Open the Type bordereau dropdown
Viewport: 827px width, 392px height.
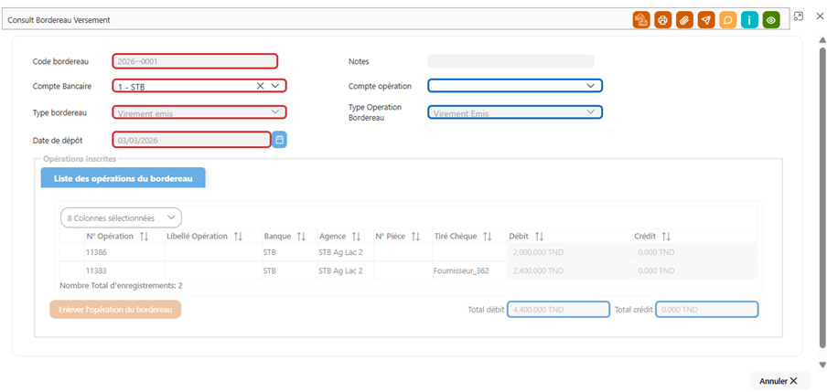[274, 111]
